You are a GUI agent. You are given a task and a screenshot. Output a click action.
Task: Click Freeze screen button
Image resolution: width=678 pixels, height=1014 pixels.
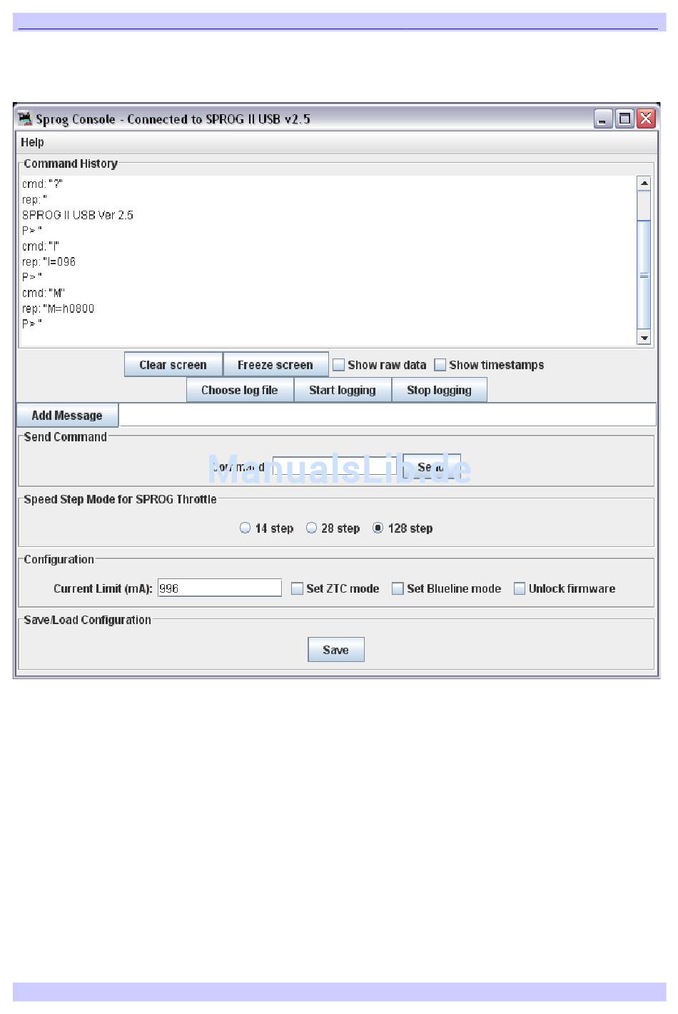click(x=275, y=365)
